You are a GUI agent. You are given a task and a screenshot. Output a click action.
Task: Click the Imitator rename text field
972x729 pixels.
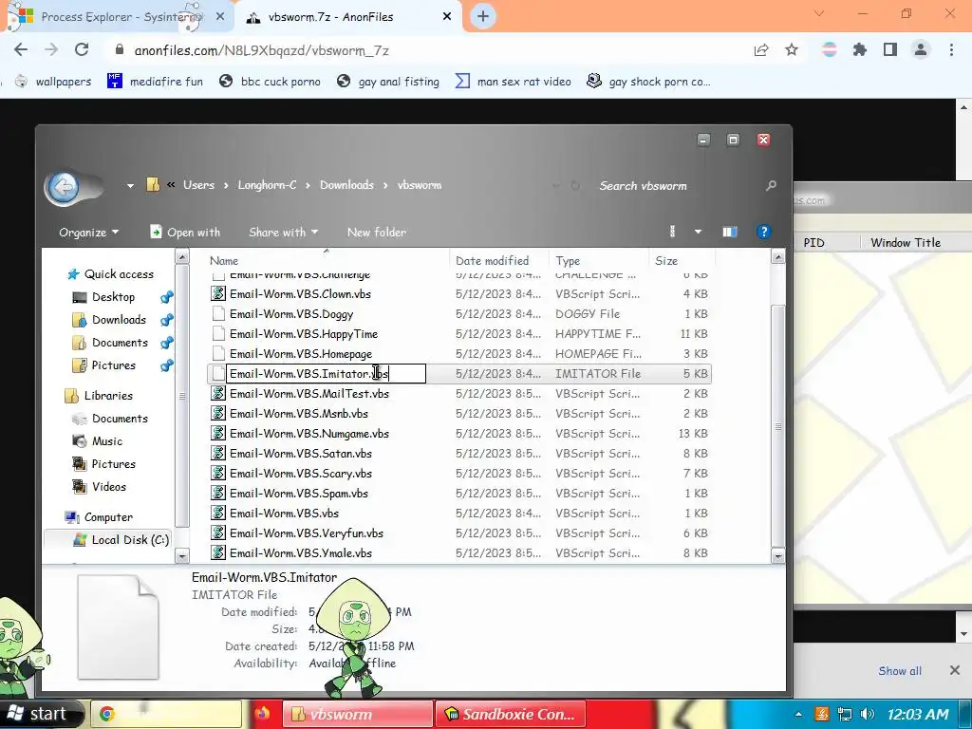click(327, 374)
